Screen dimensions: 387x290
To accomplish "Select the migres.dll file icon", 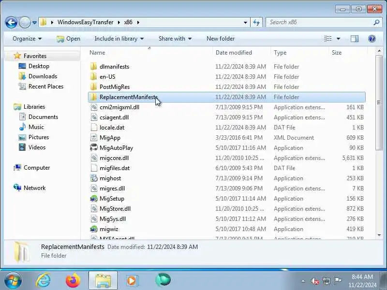I will pos(94,188).
